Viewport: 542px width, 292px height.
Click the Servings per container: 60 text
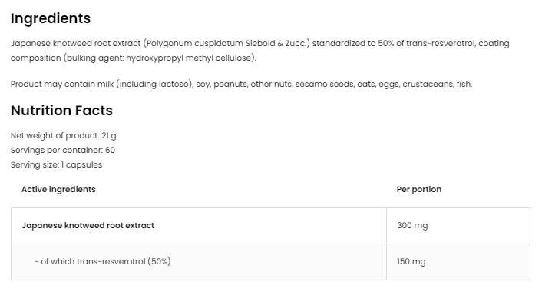pos(62,150)
